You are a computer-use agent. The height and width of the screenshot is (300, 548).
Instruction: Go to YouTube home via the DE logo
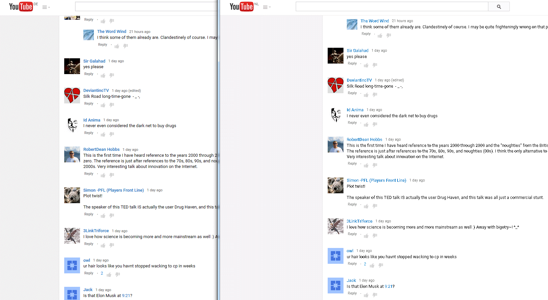click(21, 7)
